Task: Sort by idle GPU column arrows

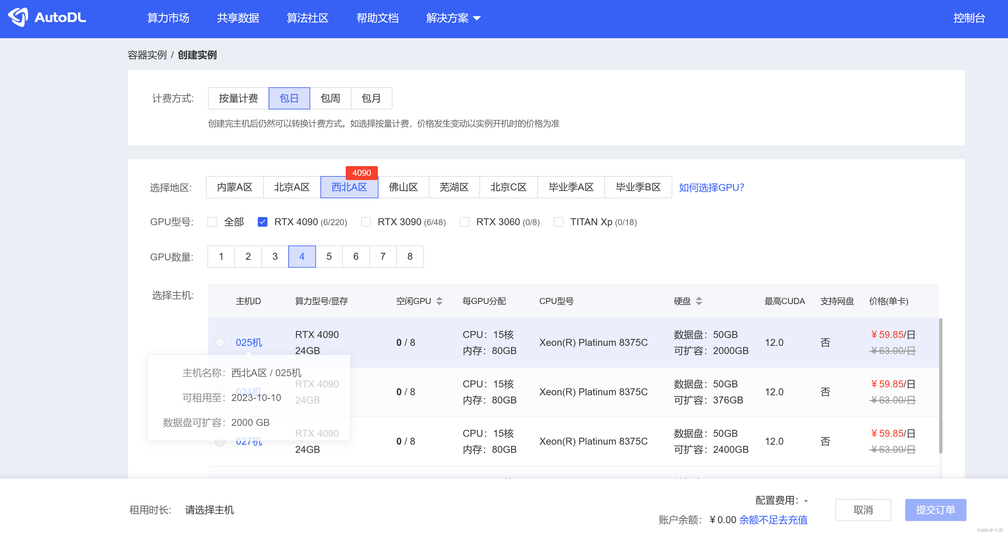Action: point(439,301)
